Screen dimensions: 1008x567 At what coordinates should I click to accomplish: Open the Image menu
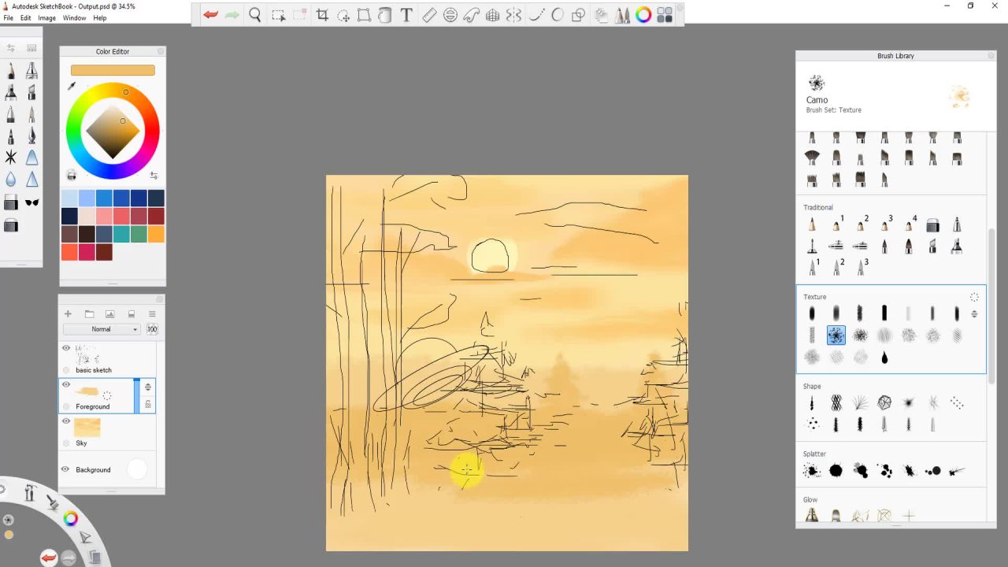(46, 18)
